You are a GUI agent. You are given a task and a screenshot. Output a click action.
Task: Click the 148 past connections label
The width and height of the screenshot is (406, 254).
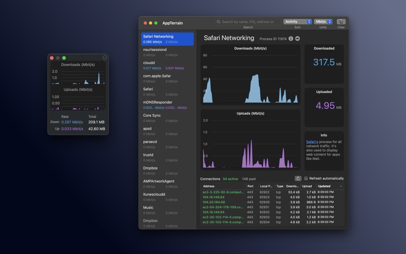(x=249, y=179)
